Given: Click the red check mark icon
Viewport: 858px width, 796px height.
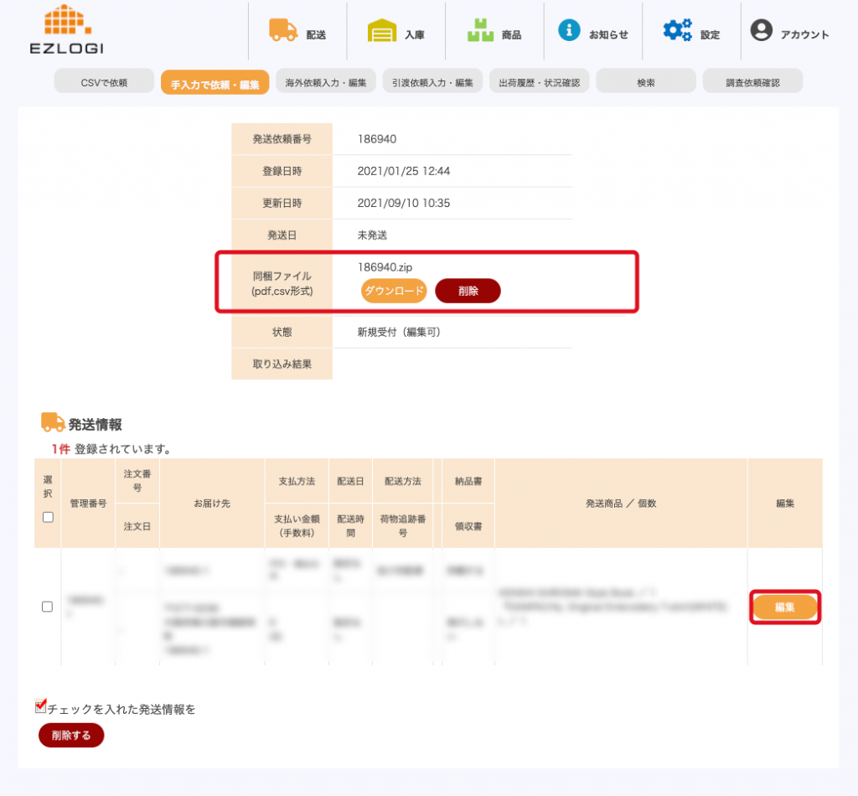Looking at the screenshot, I should (41, 706).
